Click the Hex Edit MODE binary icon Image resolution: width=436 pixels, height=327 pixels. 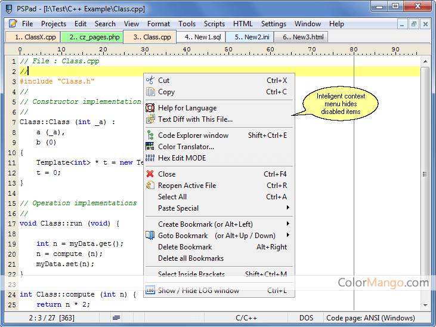(x=150, y=158)
